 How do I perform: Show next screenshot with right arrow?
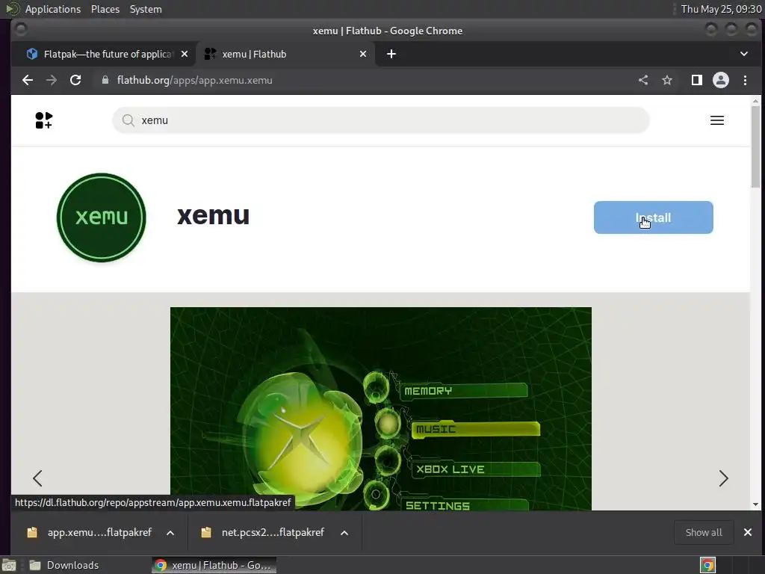tap(723, 478)
